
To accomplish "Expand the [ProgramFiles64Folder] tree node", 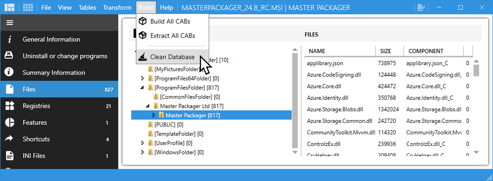I will tap(142, 78).
